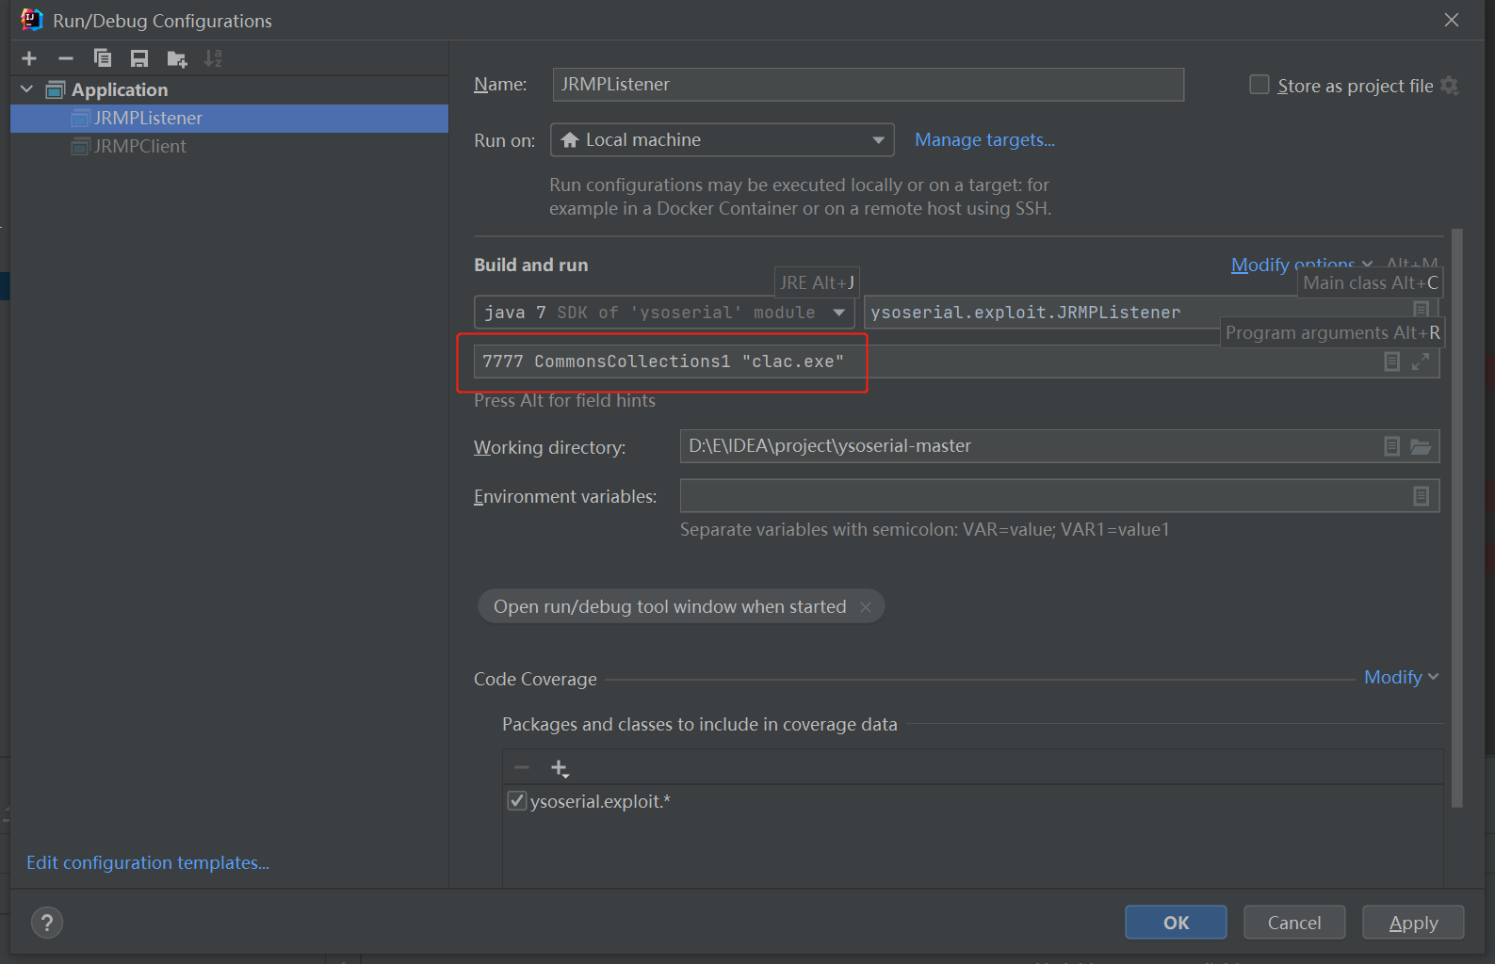
Task: Save configuration using the disk icon
Action: pos(139,58)
